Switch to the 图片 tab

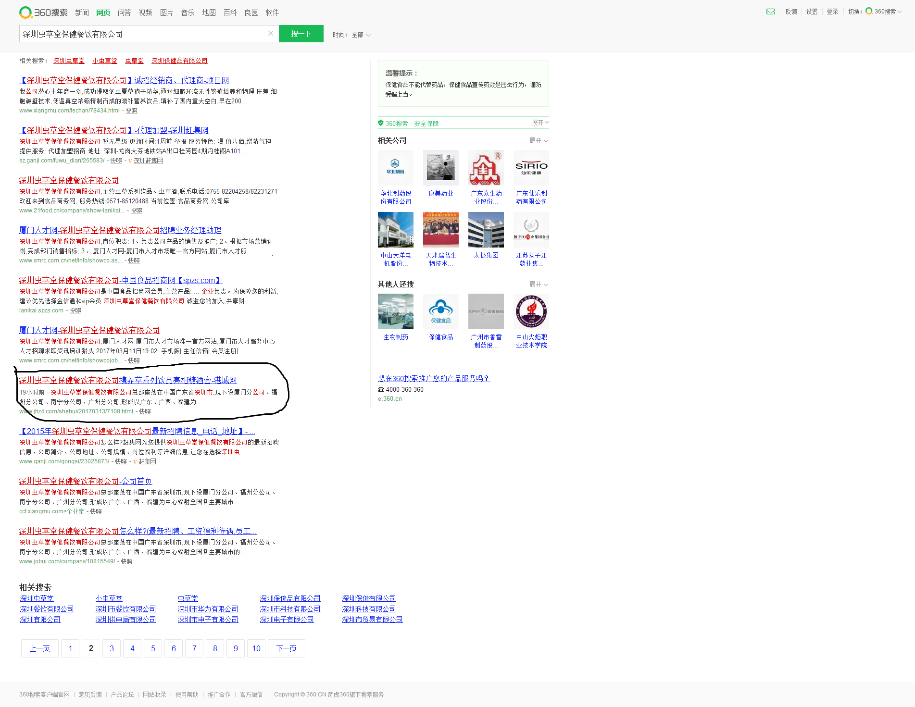coord(166,12)
